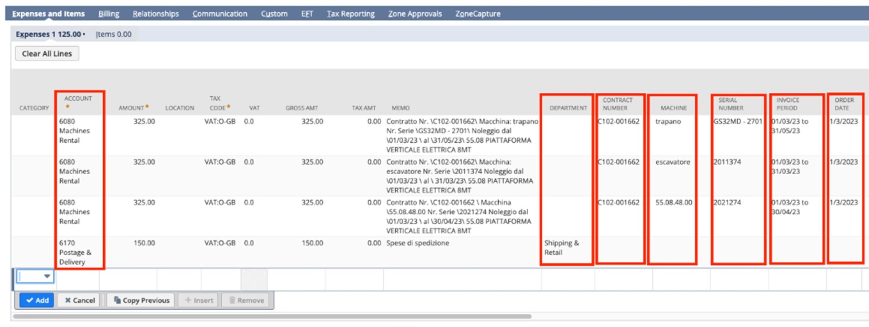Viewport: 869px width, 327px height.
Task: Click the Tax Code column header
Action: (218, 103)
